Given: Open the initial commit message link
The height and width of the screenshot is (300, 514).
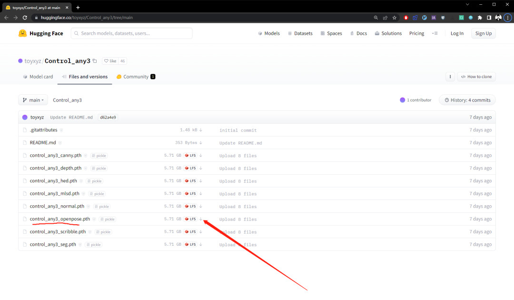Looking at the screenshot, I should (238, 130).
